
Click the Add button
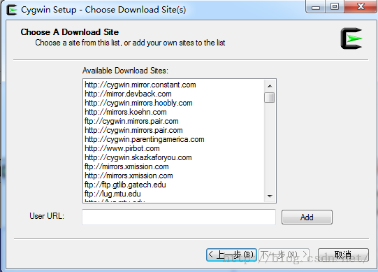pos(307,217)
